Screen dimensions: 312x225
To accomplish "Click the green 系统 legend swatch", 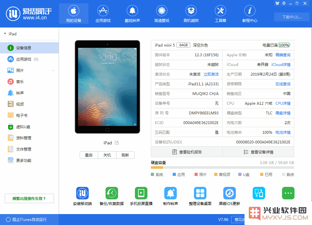I will click(x=152, y=174).
